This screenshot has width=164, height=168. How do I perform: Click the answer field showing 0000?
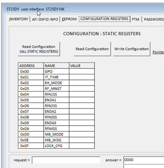pyautogui.click(x=143, y=160)
